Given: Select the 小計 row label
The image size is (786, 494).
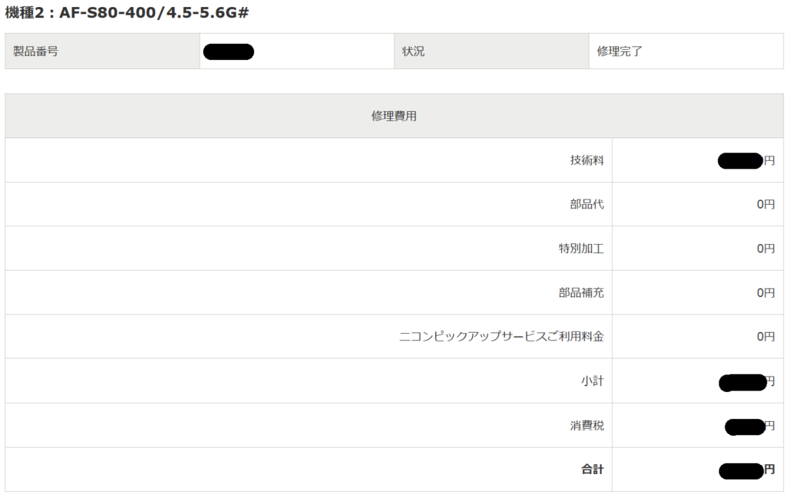Looking at the screenshot, I should 592,380.
